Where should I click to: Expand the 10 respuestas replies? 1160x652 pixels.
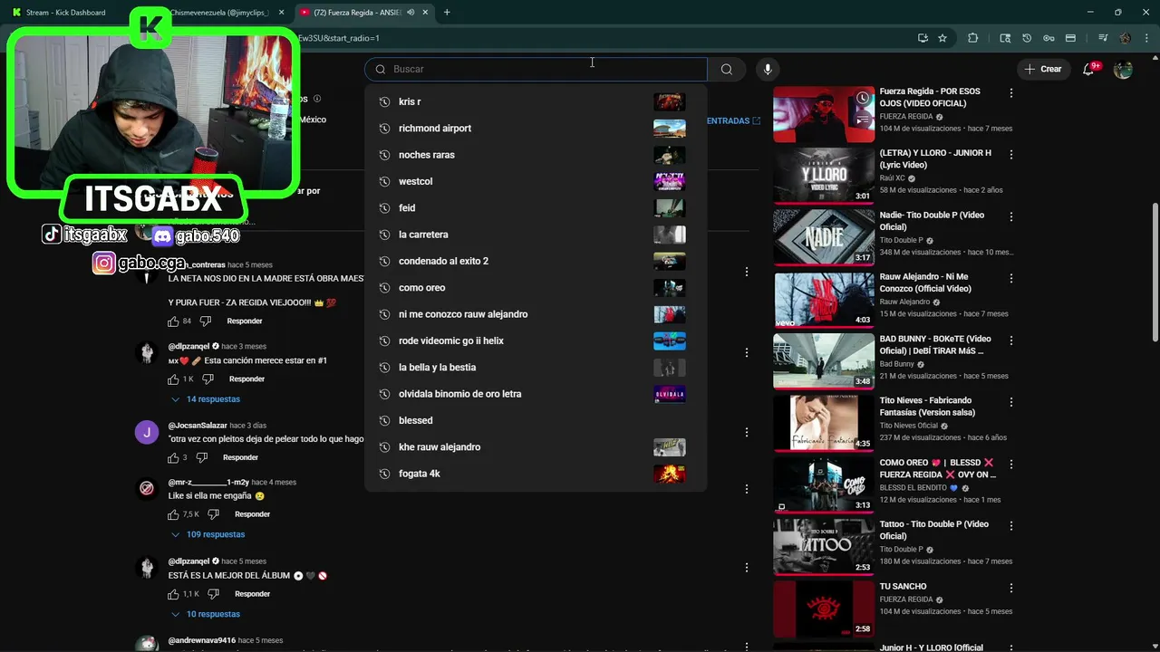pyautogui.click(x=206, y=614)
